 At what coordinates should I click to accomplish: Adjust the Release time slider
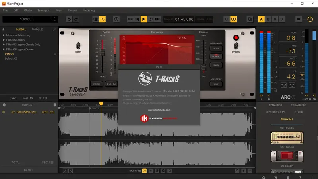[x=204, y=68]
